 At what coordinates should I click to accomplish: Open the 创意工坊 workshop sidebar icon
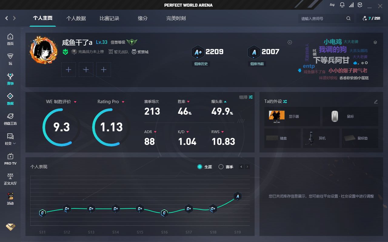click(x=10, y=119)
